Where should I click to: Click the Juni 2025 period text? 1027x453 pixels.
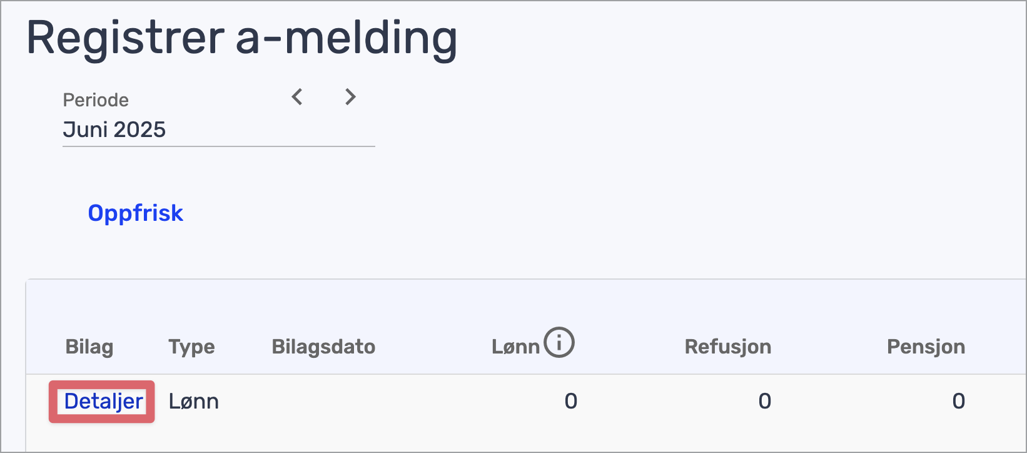(114, 130)
